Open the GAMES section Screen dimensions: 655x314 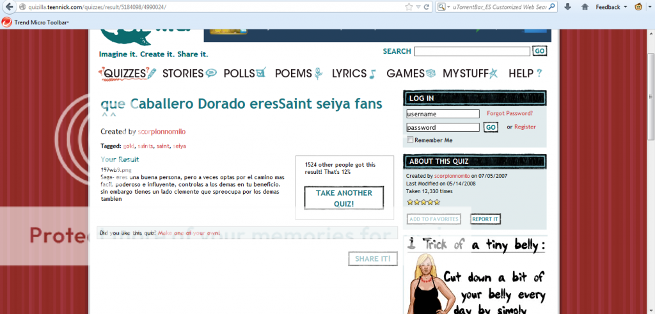click(x=411, y=74)
